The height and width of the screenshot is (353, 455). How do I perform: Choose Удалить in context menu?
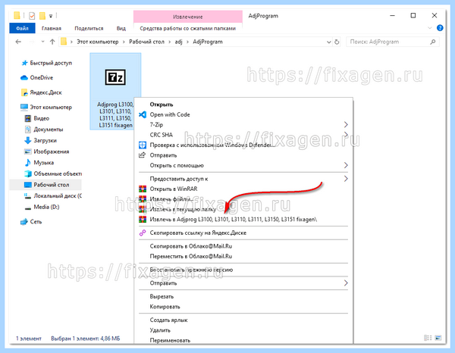click(243, 330)
